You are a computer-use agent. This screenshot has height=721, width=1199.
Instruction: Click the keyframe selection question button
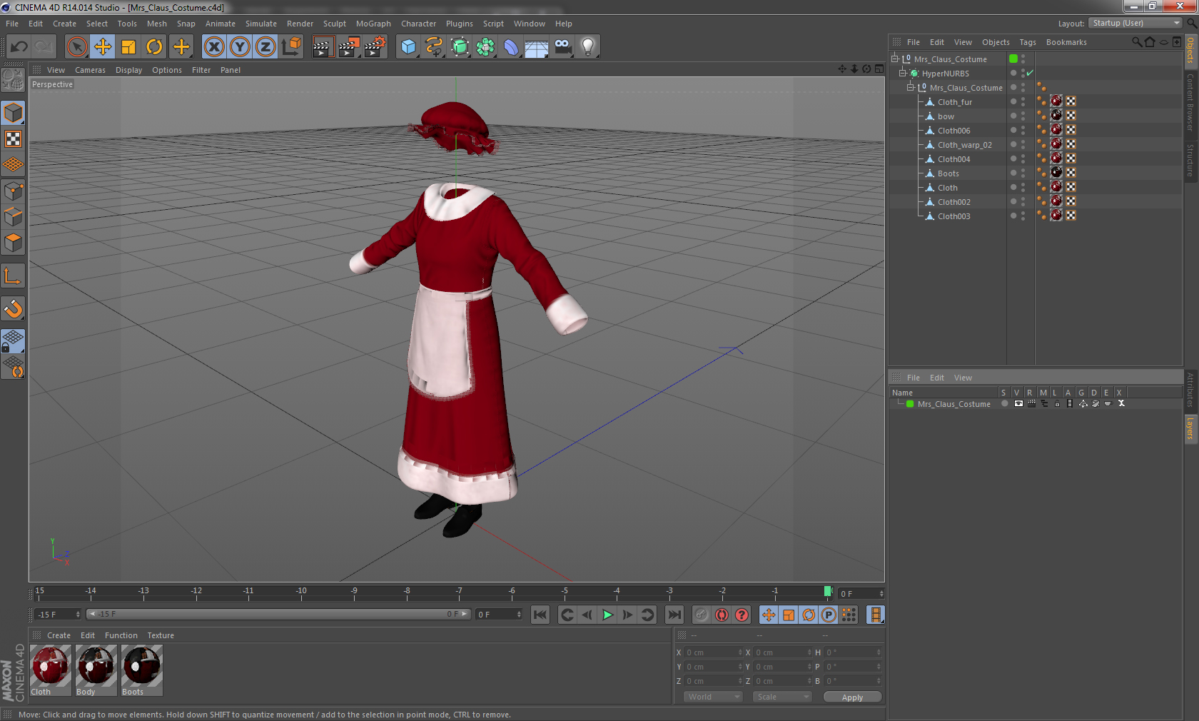[742, 615]
